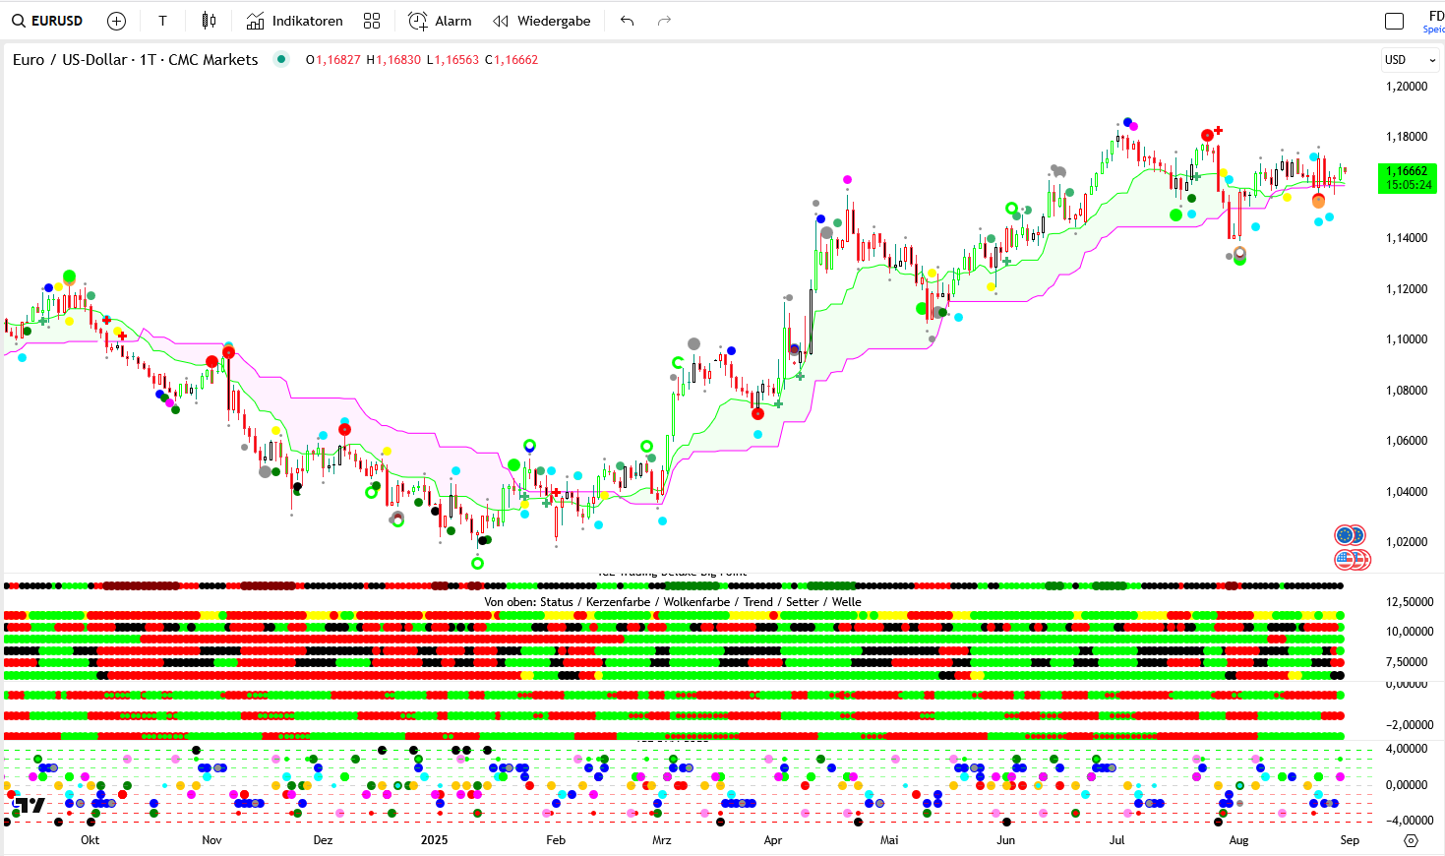Viewport: 1445px width, 856px height.
Task: Create a new Alarm
Action: [x=440, y=21]
